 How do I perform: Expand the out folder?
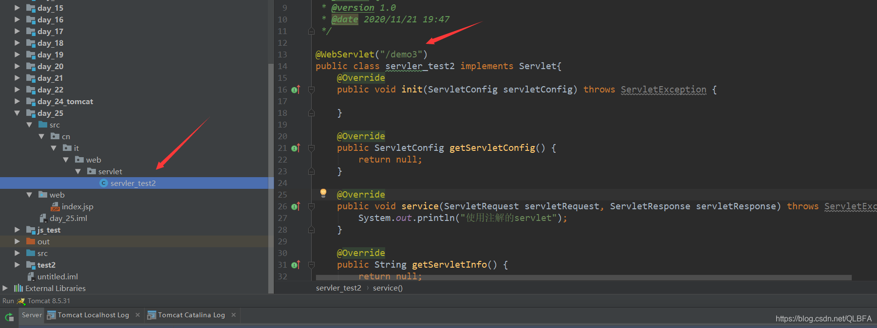point(17,241)
